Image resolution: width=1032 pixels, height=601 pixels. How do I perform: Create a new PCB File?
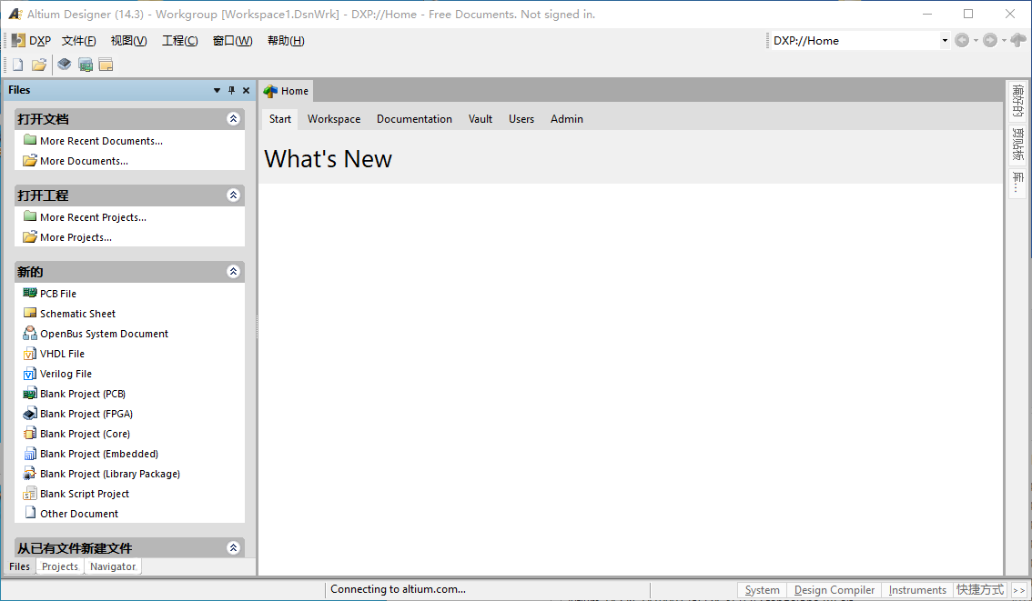point(58,294)
